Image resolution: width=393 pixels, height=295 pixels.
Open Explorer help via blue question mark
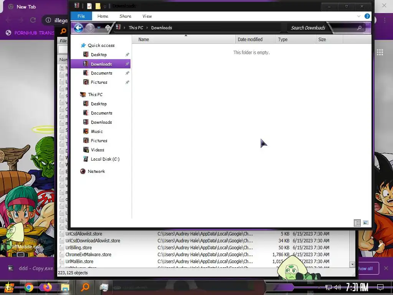pyautogui.click(x=367, y=16)
